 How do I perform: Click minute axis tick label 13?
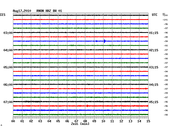[130, 121]
